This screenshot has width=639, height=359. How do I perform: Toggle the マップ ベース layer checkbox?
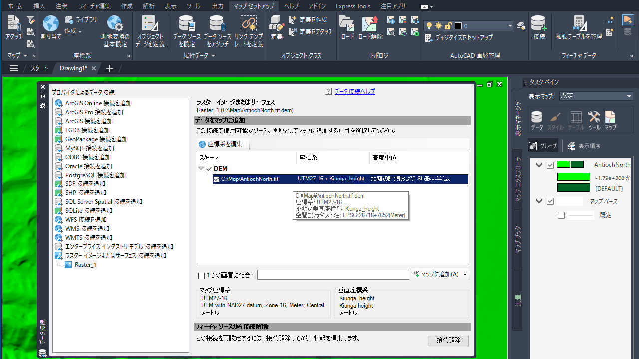point(550,201)
